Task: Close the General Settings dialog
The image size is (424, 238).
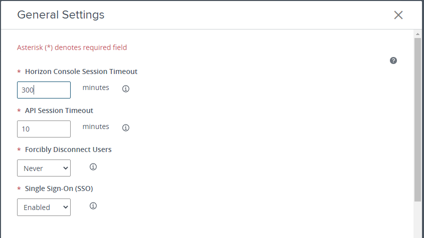Action: tap(398, 15)
